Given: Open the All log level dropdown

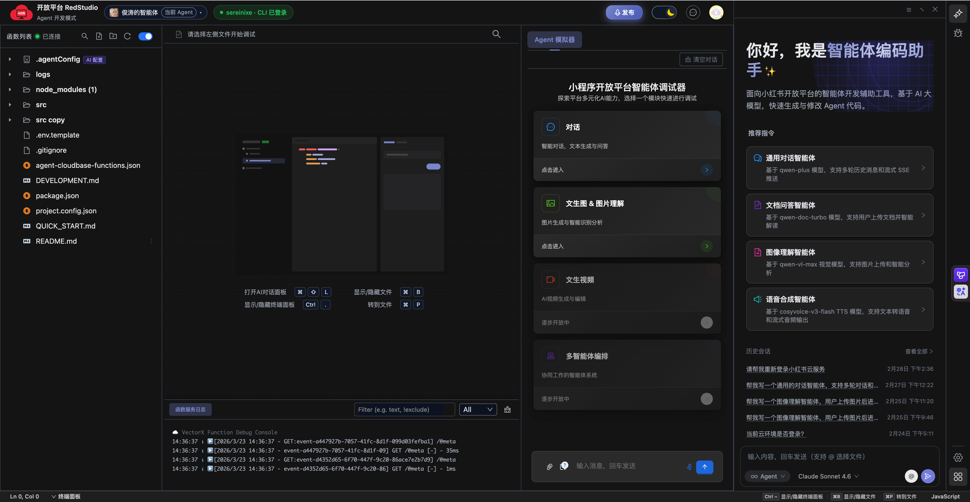Looking at the screenshot, I should click(478, 410).
